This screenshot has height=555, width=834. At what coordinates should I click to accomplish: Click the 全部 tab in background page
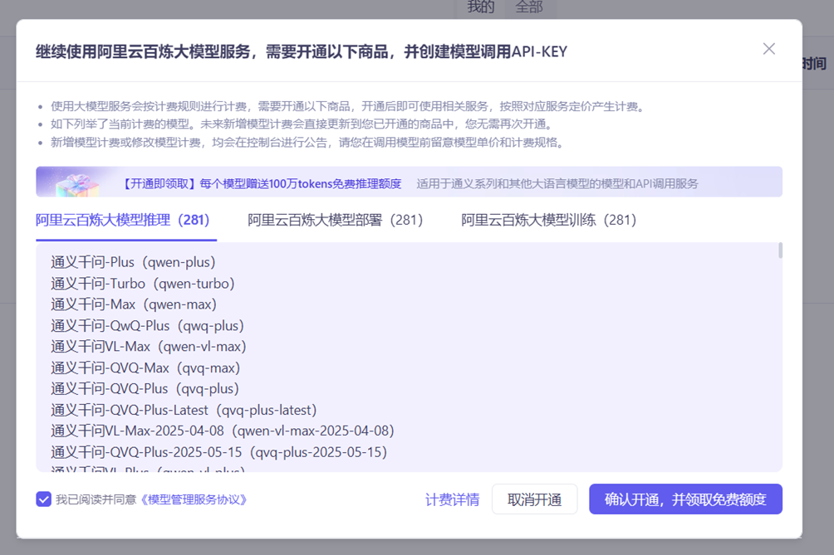click(x=528, y=7)
